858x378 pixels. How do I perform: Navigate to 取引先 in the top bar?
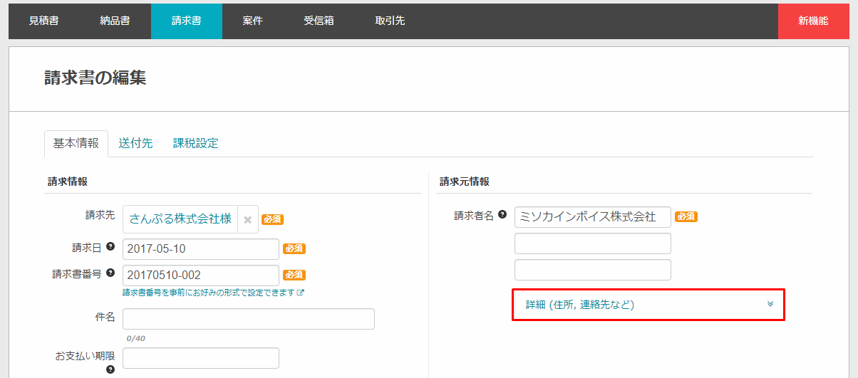click(390, 21)
